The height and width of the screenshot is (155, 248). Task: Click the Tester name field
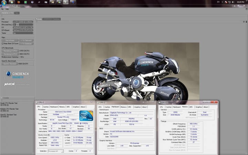tap(23, 33)
